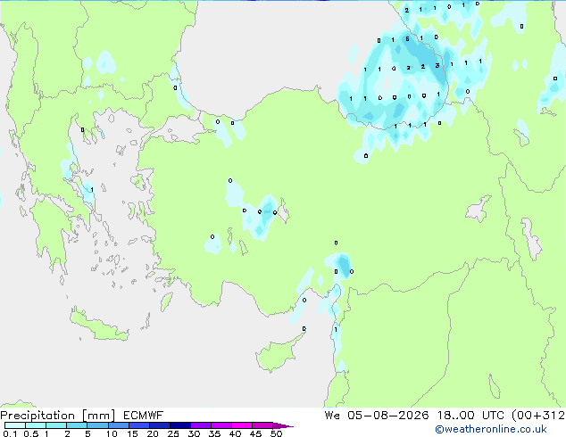The image size is (566, 437).
Task: Click the '35' legend scale label
Action: 214,433
